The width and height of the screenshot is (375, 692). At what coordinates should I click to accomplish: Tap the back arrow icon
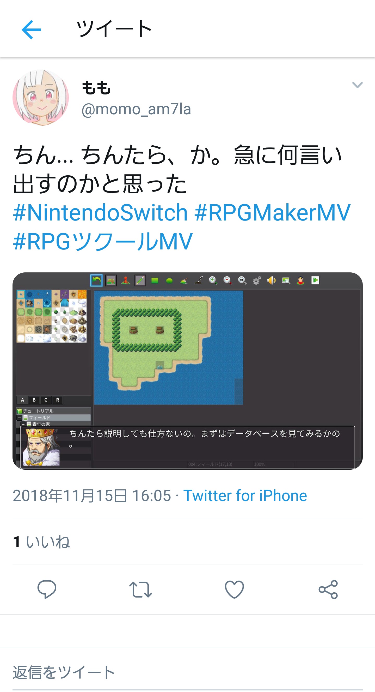[x=31, y=29]
